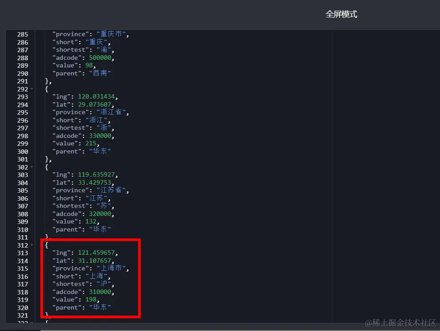Select short value "上海"
Image resolution: width=440 pixels, height=331 pixels.
click(96, 276)
